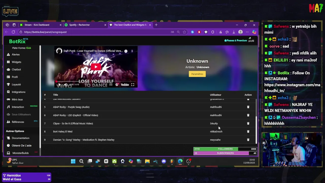Image resolution: width=325 pixels, height=183 pixels.
Task: Click sidebar vertical scrollbar
Action: (40, 97)
